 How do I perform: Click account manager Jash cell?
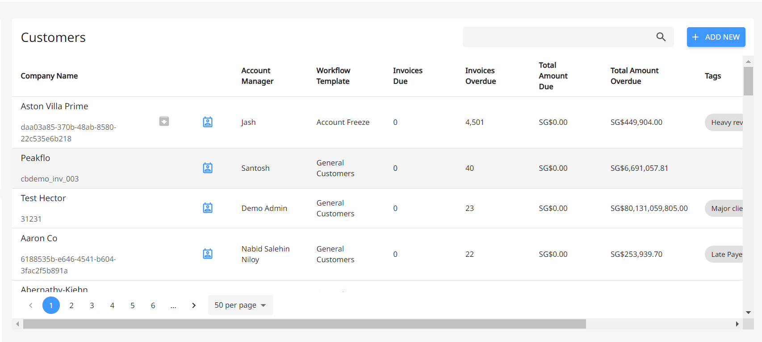point(248,122)
